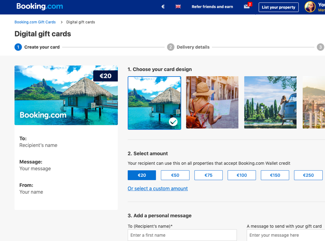The image size is (325, 241).
Task: Select language using UK flag icon
Action: 178,6
